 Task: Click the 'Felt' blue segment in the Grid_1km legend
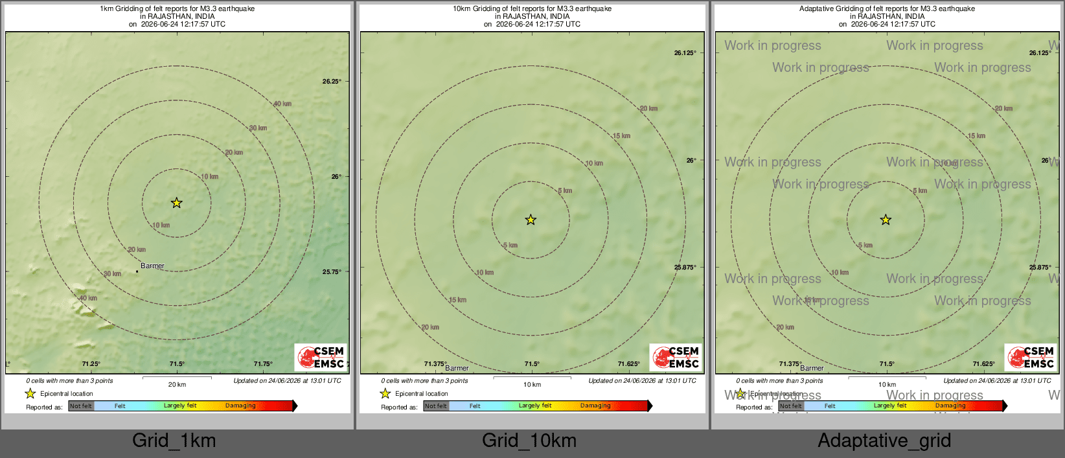[x=120, y=406]
